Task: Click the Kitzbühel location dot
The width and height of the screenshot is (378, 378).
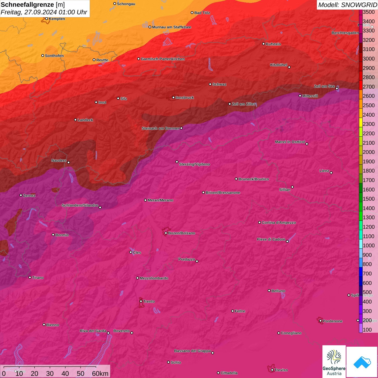Action: tap(289, 67)
